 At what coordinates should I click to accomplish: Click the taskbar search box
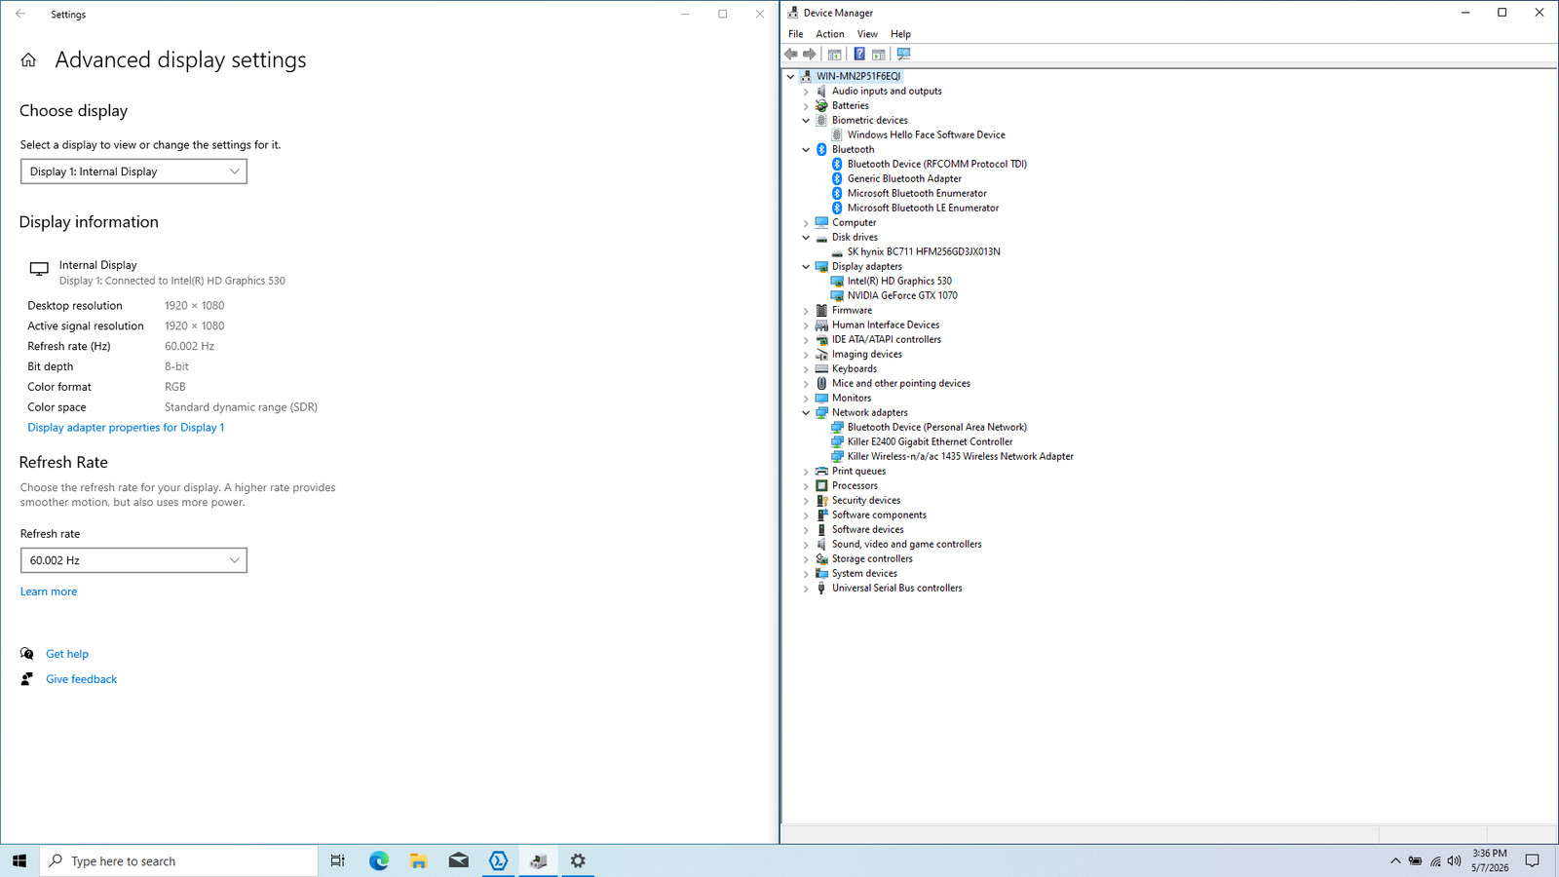179,860
